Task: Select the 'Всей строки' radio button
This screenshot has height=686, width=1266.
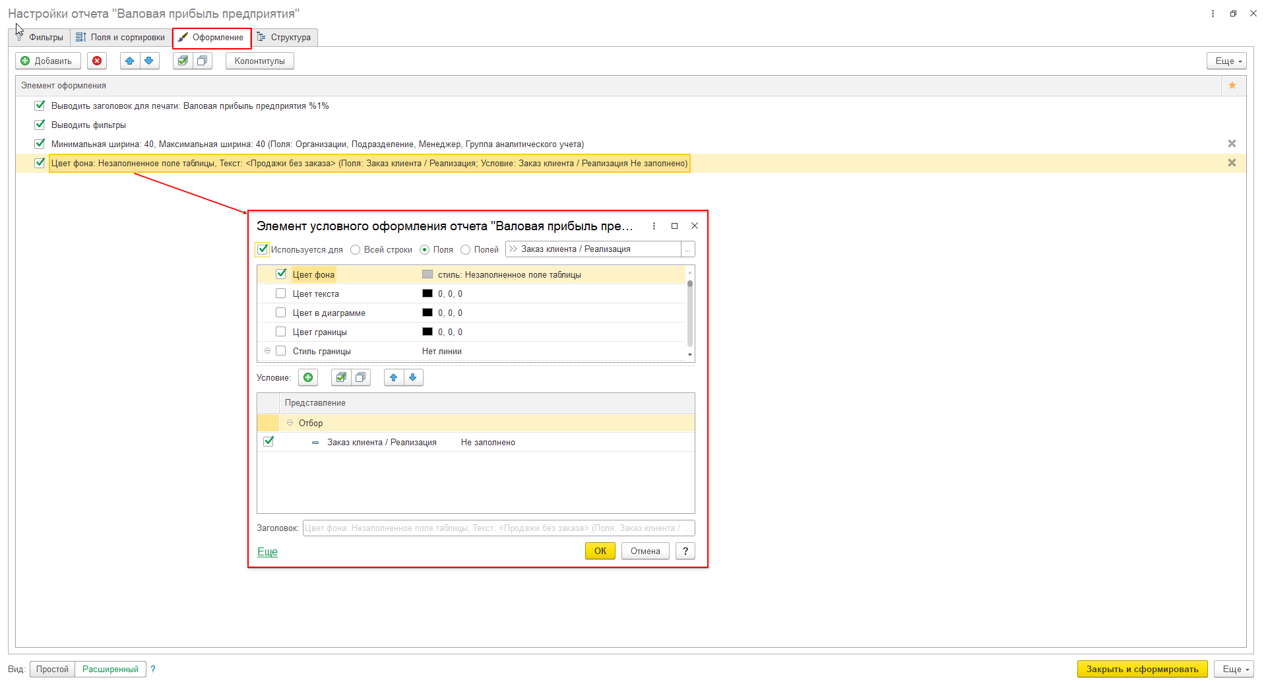Action: tap(356, 249)
